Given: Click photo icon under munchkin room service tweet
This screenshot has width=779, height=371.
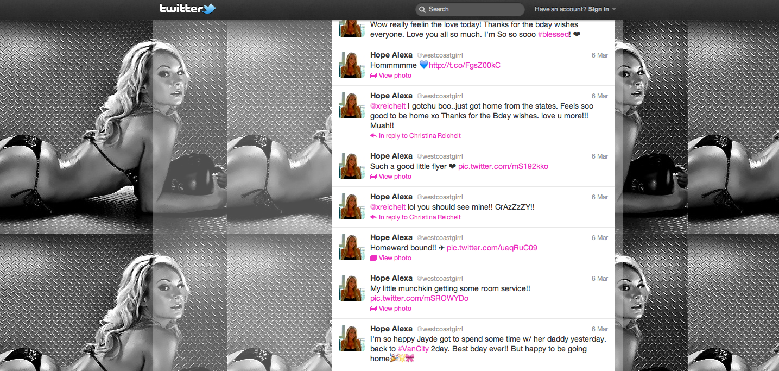Looking at the screenshot, I should click(x=373, y=309).
